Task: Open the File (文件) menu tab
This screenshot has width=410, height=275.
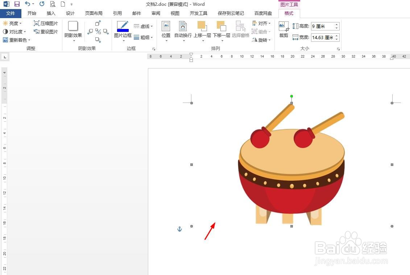Action: [11, 13]
